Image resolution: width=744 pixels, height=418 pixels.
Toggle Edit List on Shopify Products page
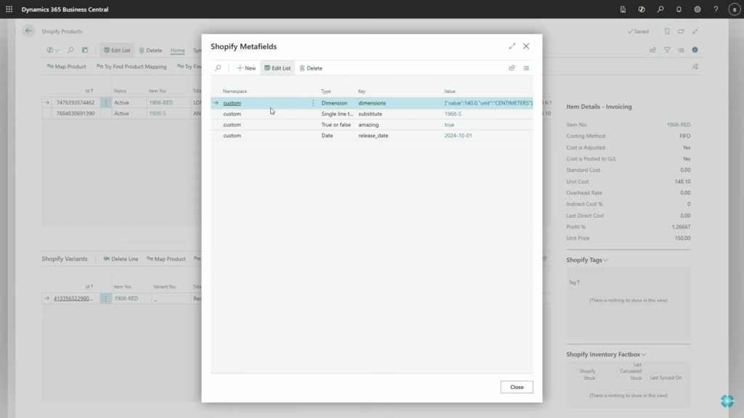tap(117, 50)
